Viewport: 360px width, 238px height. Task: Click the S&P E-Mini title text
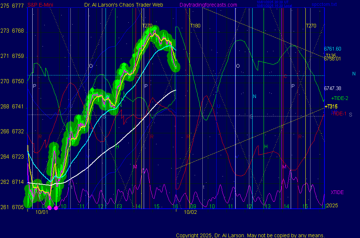(x=42, y=5)
